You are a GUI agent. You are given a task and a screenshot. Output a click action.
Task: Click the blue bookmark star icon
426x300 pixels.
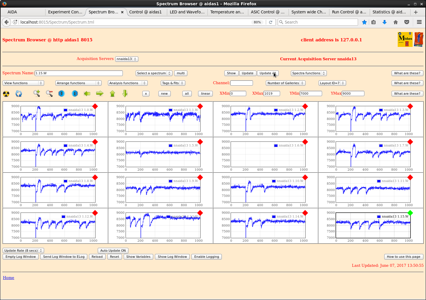click(x=364, y=22)
